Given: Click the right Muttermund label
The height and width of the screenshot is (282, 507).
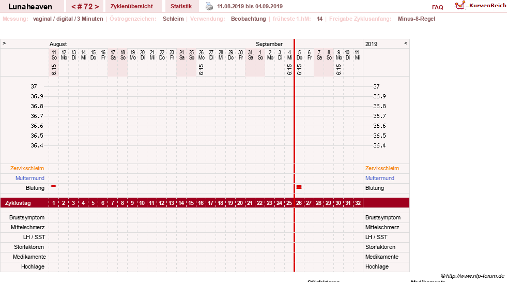Looking at the screenshot, I should point(379,178).
